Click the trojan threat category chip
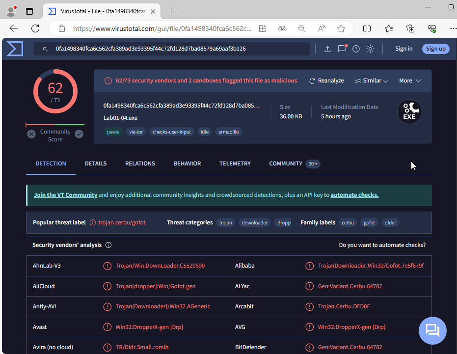This screenshot has height=354, width=457. [226, 223]
